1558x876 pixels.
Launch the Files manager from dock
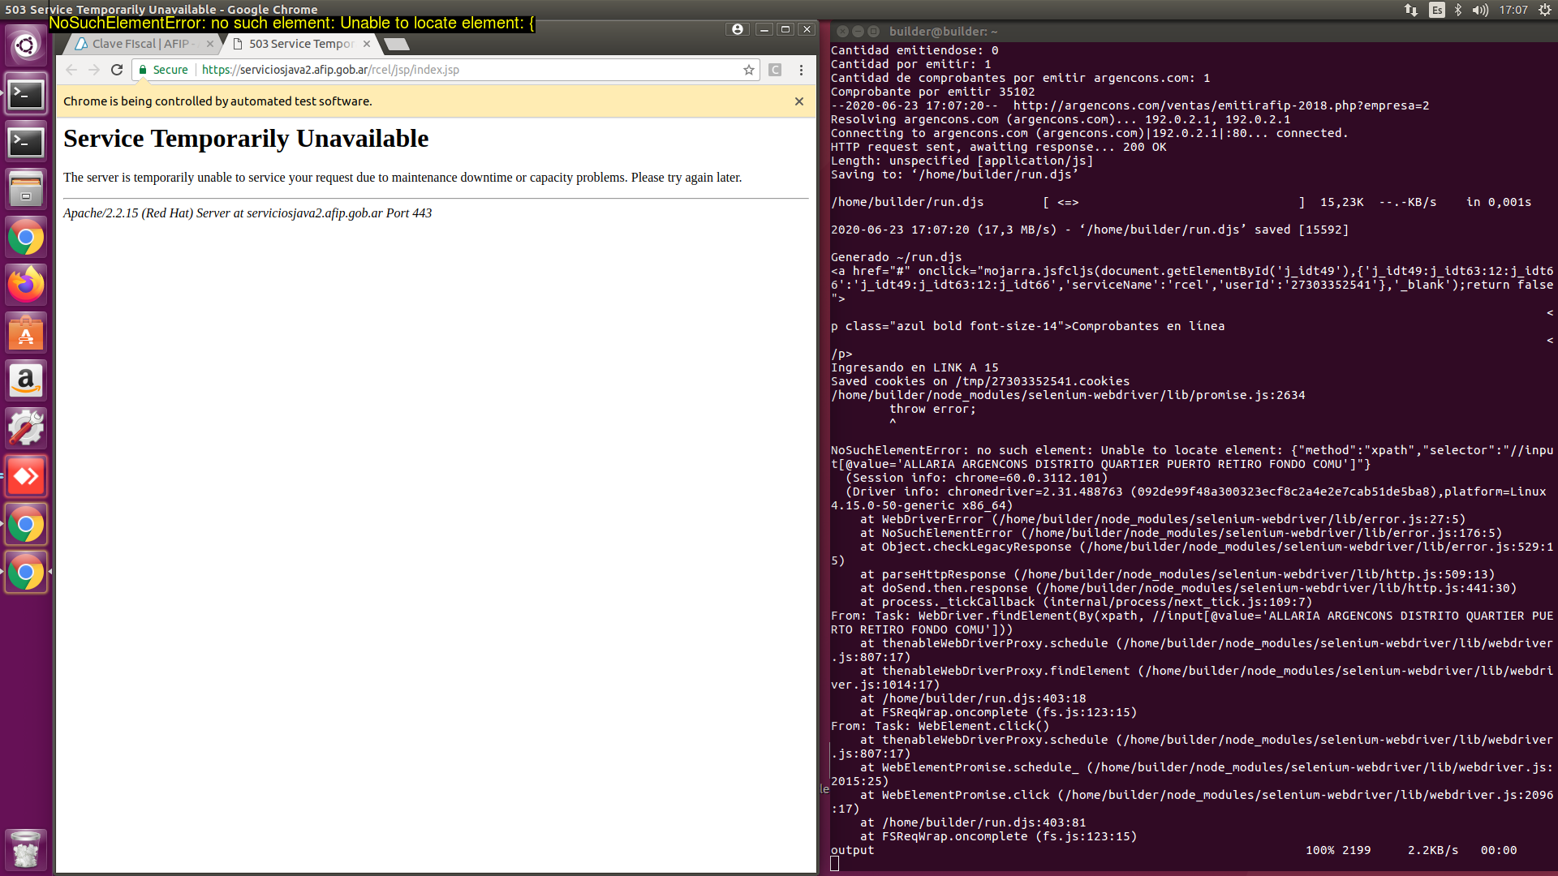[26, 190]
